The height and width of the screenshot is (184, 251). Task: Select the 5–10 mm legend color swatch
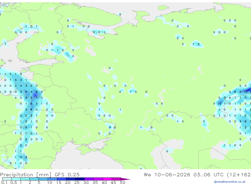click(x=43, y=179)
